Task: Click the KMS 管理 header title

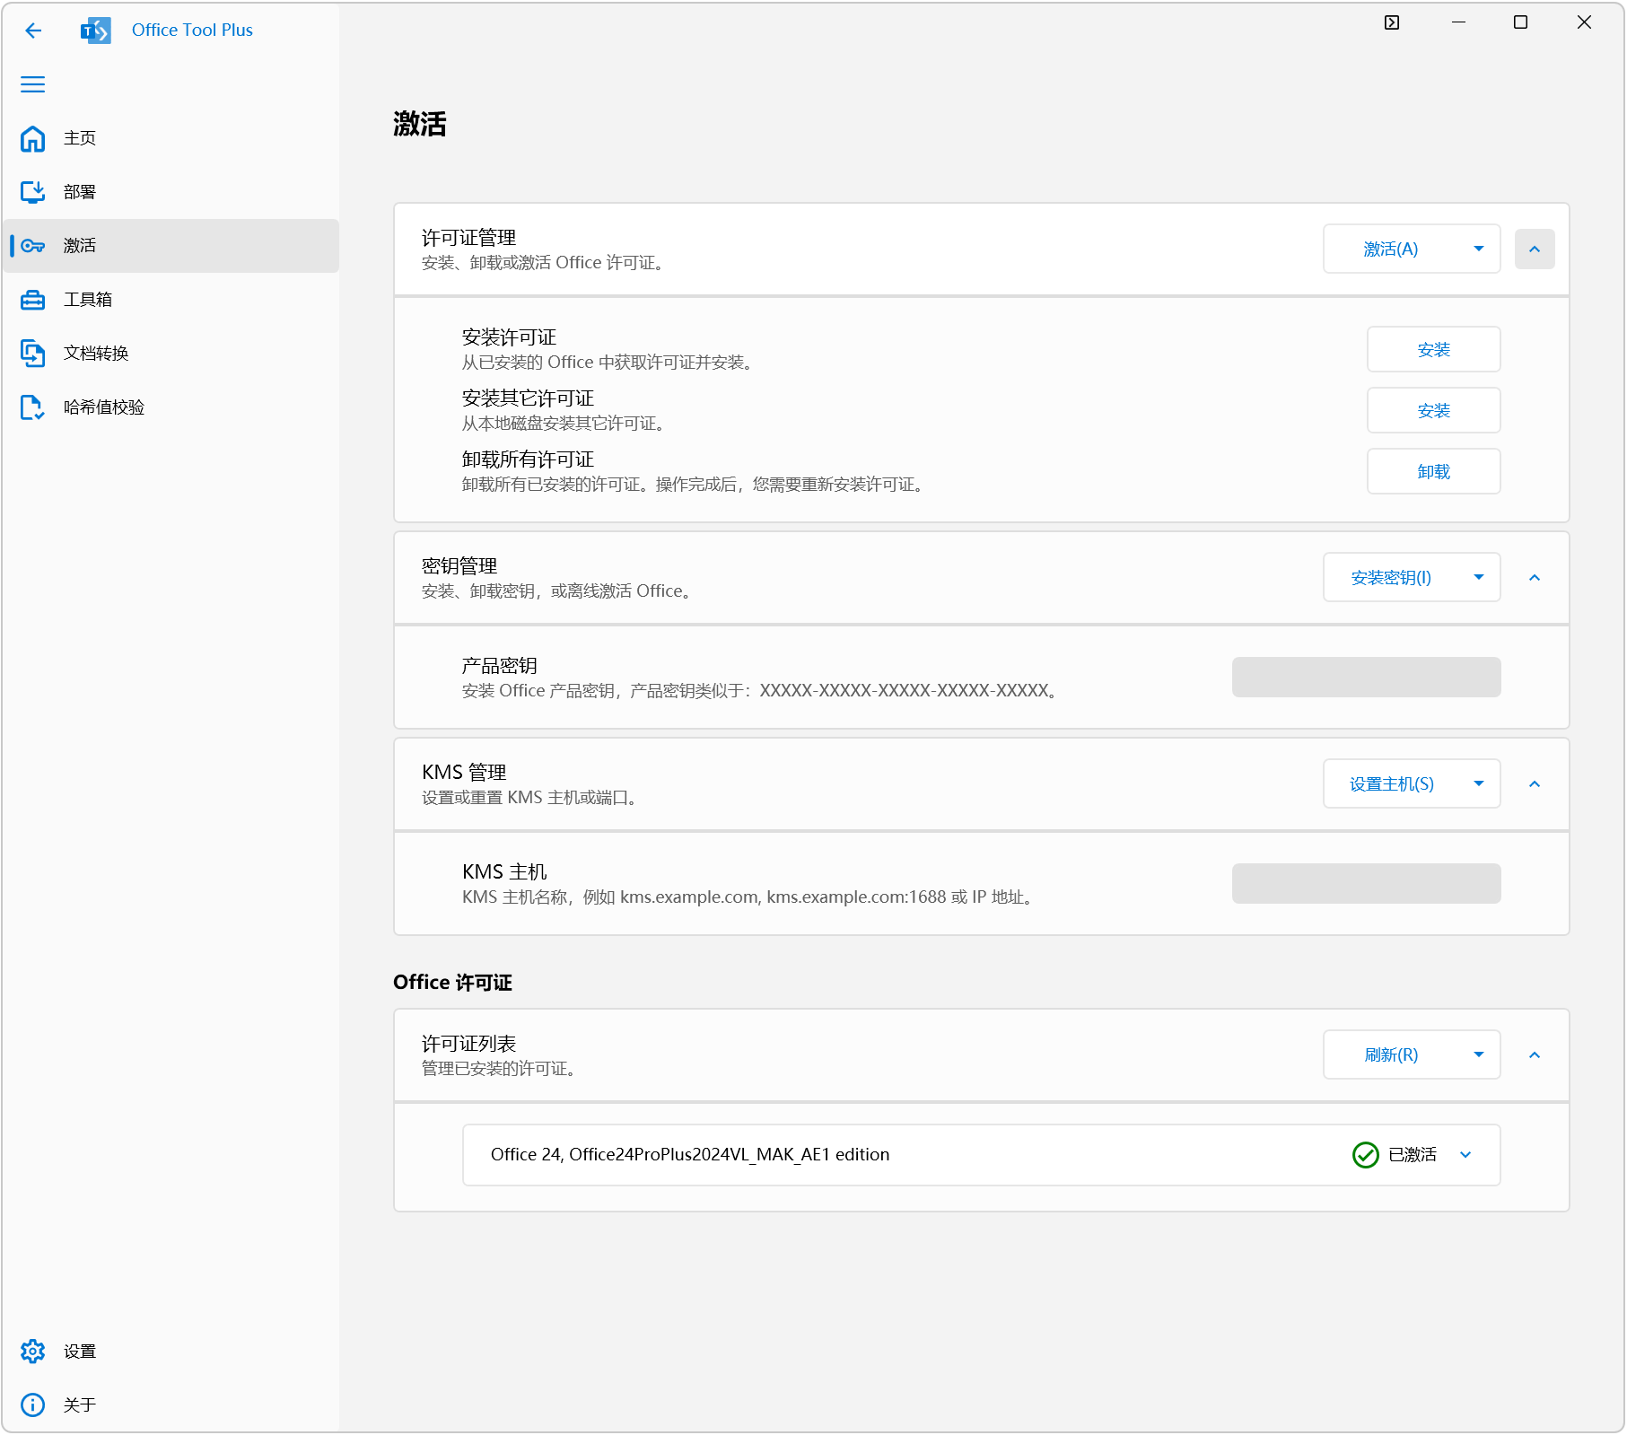Action: coord(464,773)
